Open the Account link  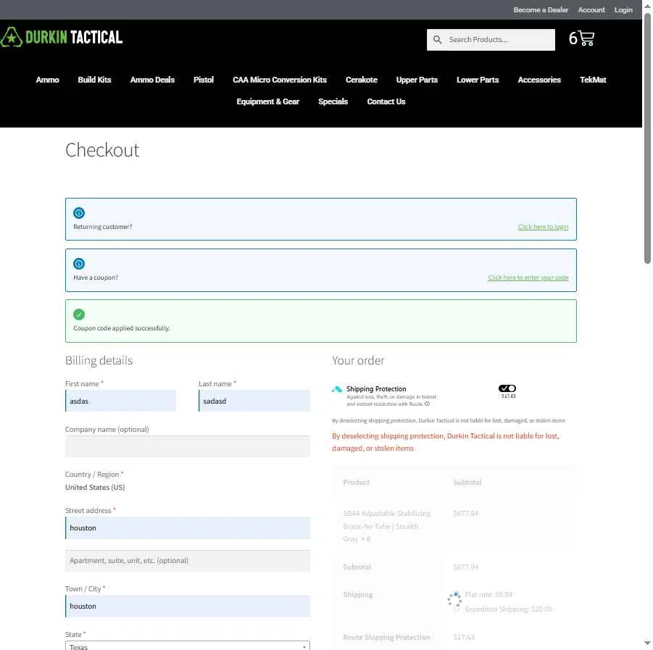pos(591,10)
